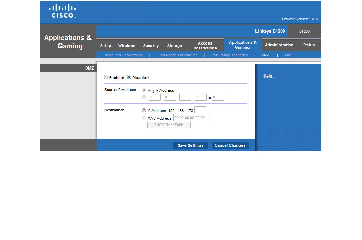Click the Cisco logo
362x240 pixels.
63,11
